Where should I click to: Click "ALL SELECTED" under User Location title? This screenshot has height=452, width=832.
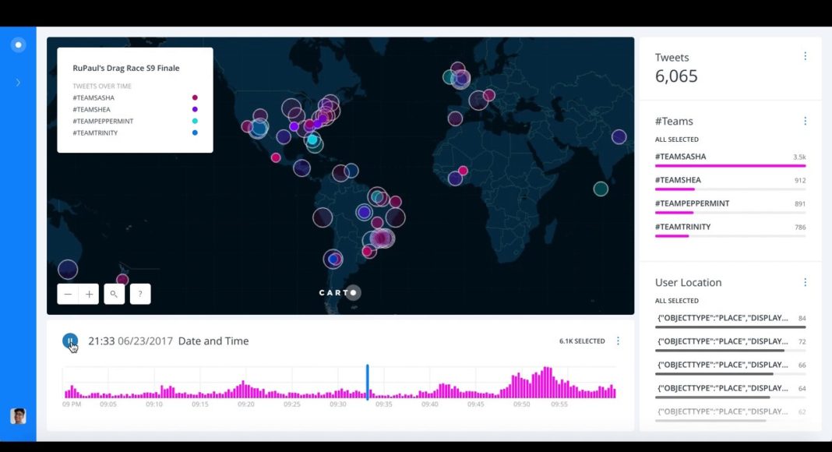(676, 301)
